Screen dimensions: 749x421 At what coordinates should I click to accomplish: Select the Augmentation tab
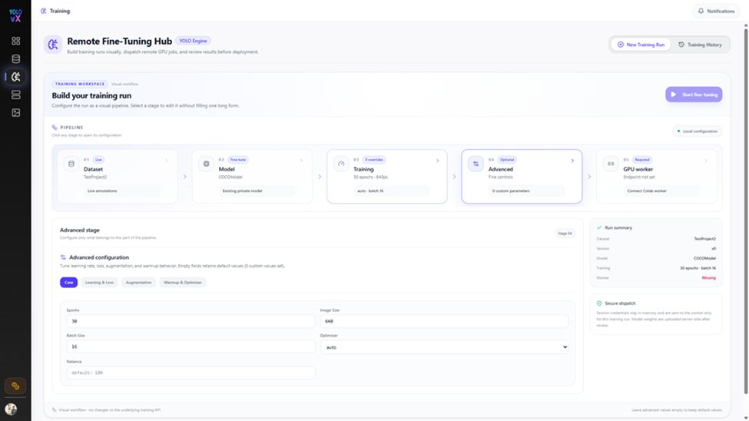point(138,283)
